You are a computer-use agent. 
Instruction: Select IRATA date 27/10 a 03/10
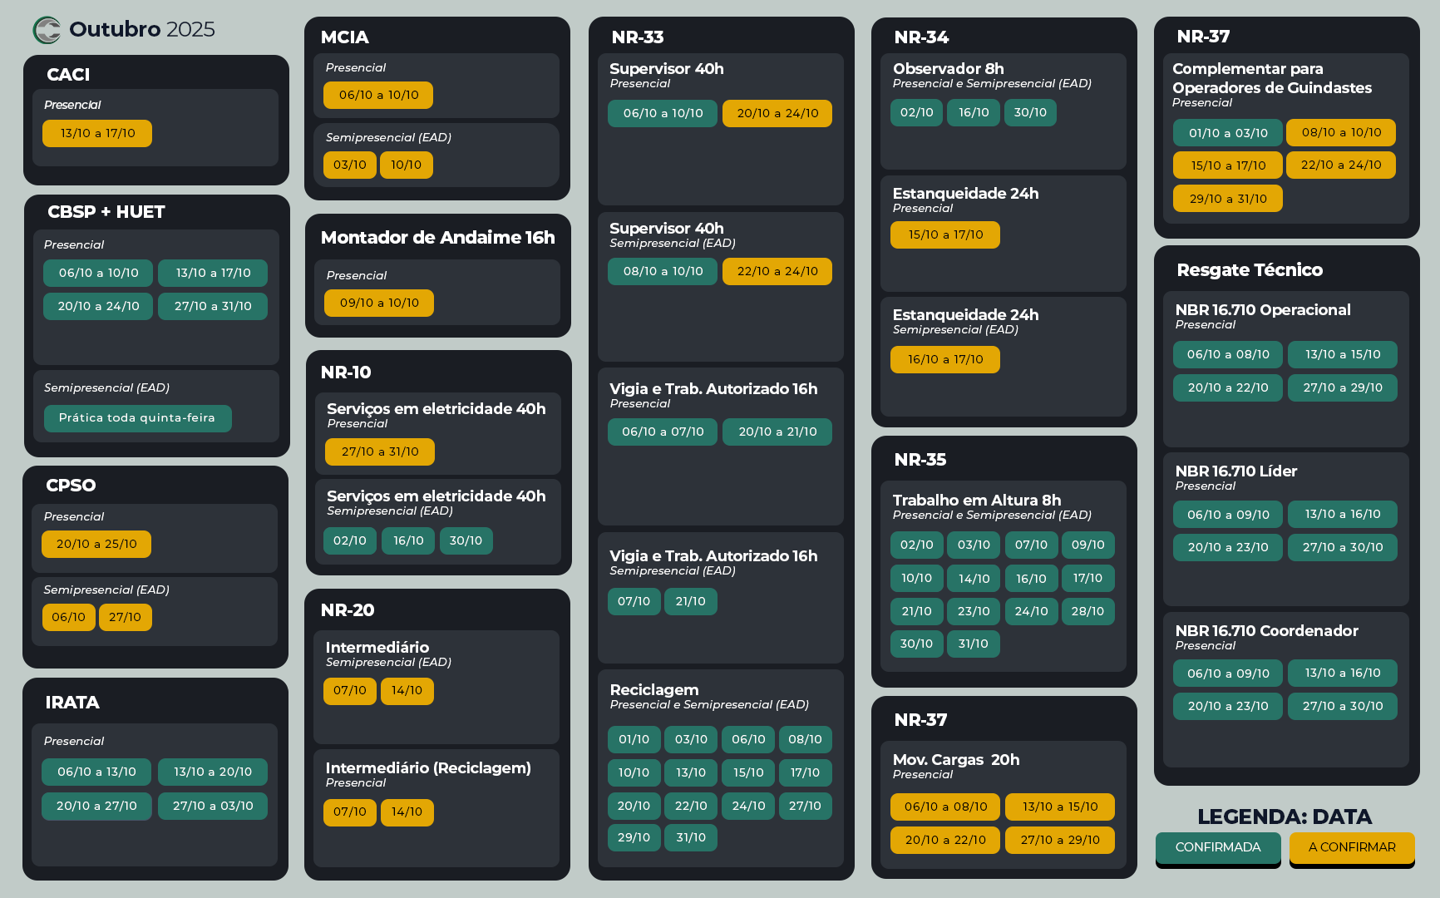[x=213, y=807]
